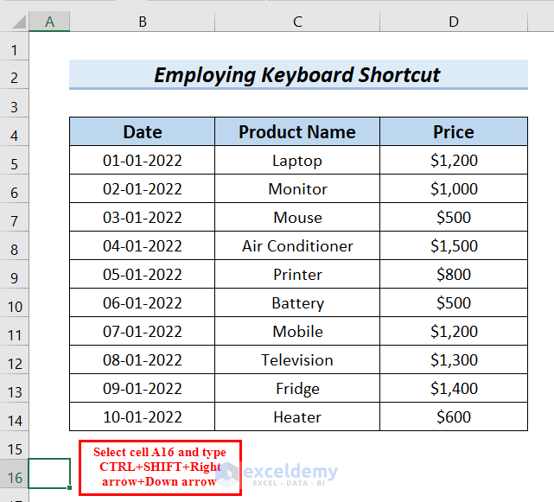Click the active cell A16

pyautogui.click(x=49, y=473)
